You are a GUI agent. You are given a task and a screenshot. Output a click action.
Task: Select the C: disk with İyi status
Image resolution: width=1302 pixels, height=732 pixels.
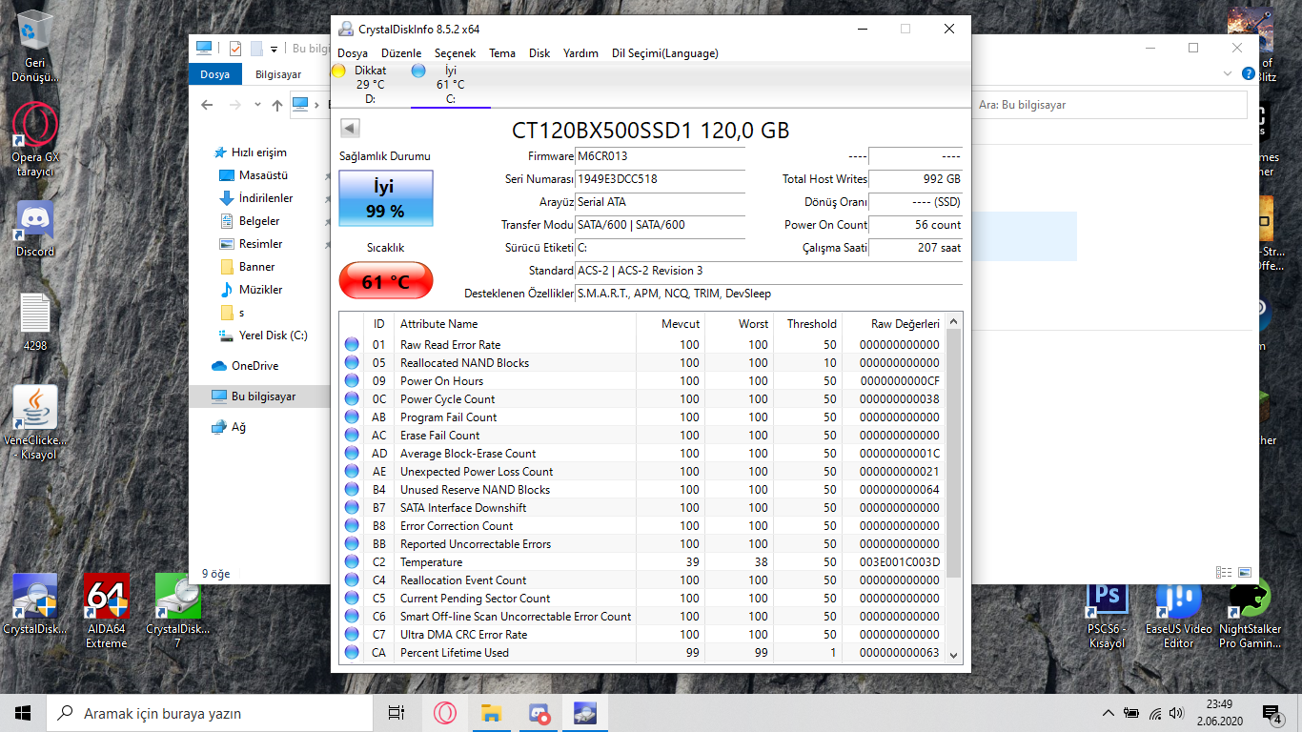pyautogui.click(x=450, y=84)
